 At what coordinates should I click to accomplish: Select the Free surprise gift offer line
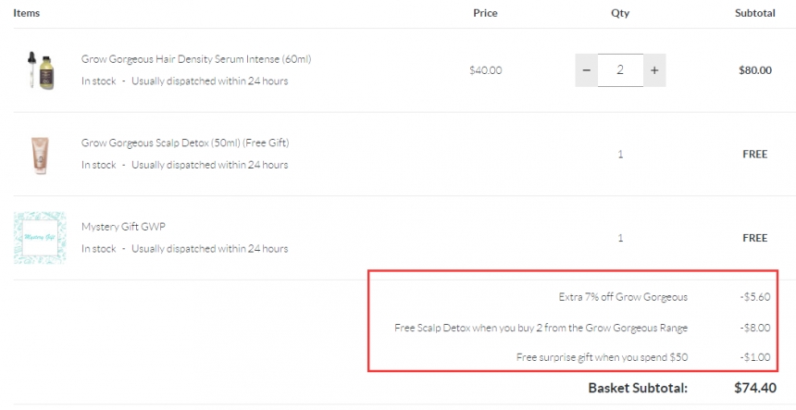pos(601,357)
